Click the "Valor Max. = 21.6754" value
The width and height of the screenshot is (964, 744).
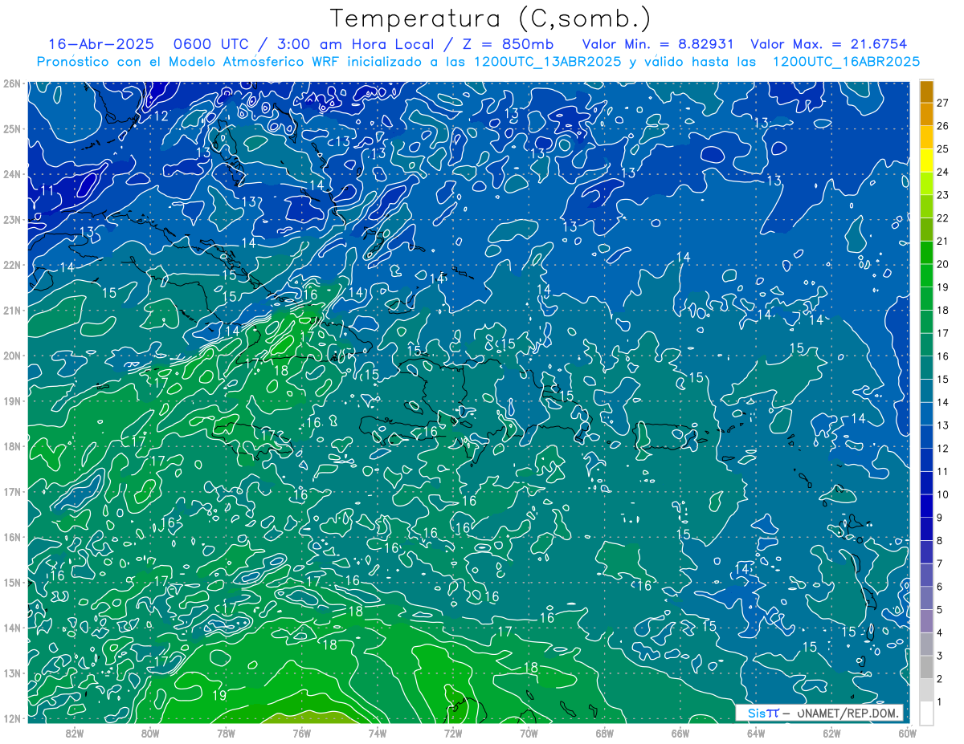830,44
